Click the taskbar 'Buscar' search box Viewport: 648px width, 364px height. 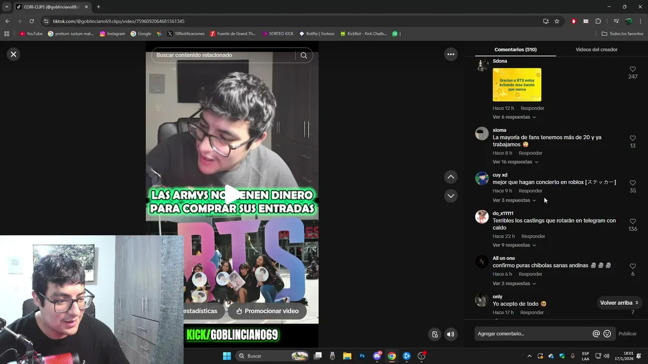pos(273,356)
